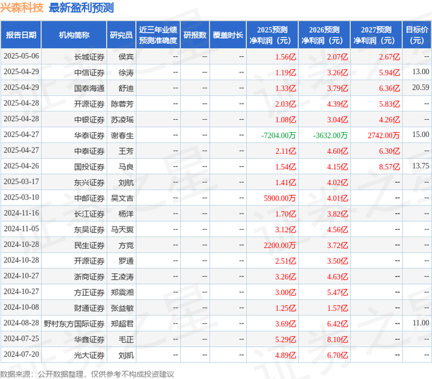Click the 最新盈利预测 heading
This screenshot has height=379, width=432.
81,8
